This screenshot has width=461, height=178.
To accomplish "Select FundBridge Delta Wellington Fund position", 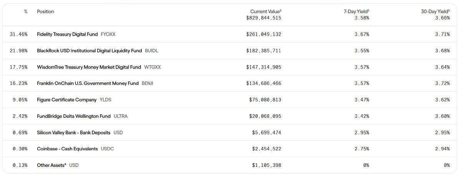I will point(73,116).
